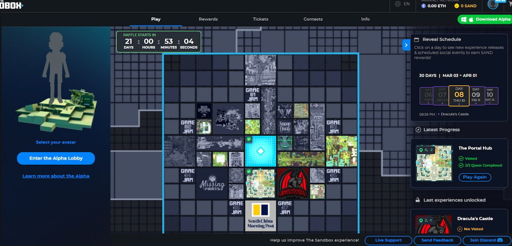This screenshot has width=512, height=246.
Task: Open the South China Morning Post tile
Action: [260, 215]
